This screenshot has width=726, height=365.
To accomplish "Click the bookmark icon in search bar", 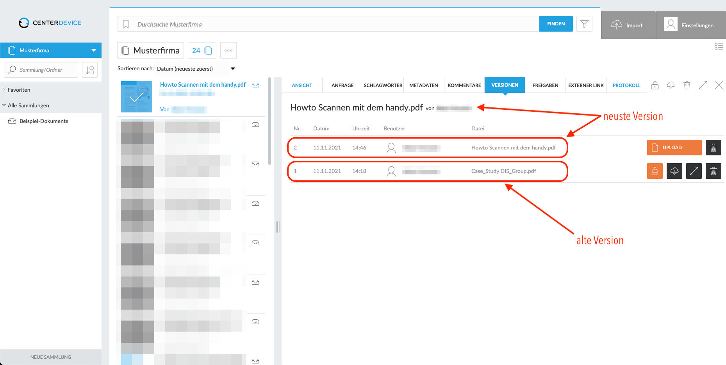I will tap(126, 24).
